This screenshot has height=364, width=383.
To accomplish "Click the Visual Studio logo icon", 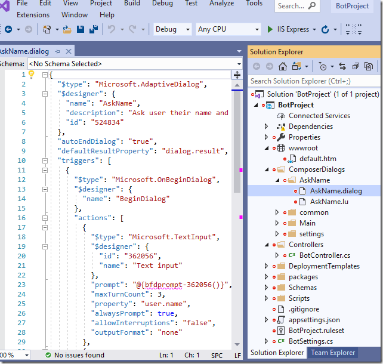I will 5,6.
